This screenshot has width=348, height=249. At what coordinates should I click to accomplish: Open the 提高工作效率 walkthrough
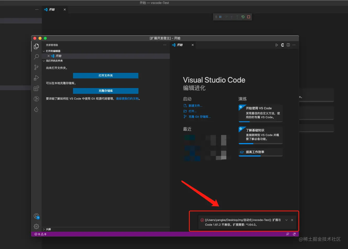pos(261,152)
